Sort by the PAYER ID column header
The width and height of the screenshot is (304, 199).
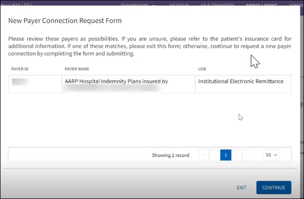(x=20, y=69)
